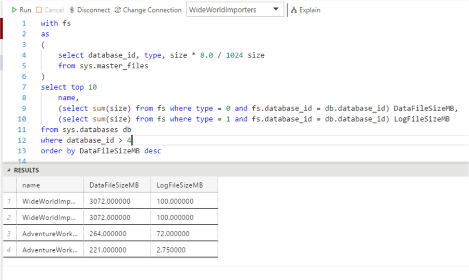Click the name column header
The image size is (469, 280).
[x=31, y=185]
